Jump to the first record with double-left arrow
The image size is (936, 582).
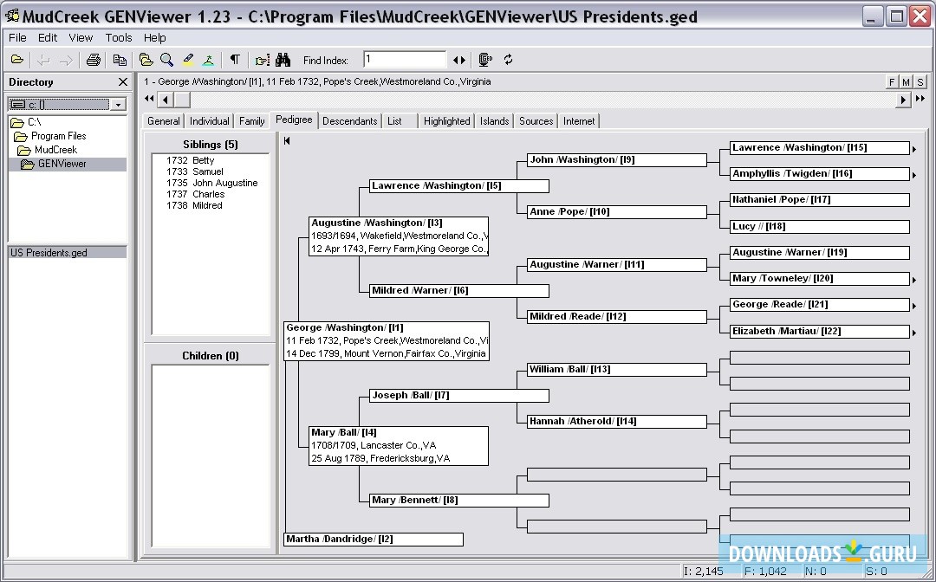149,99
